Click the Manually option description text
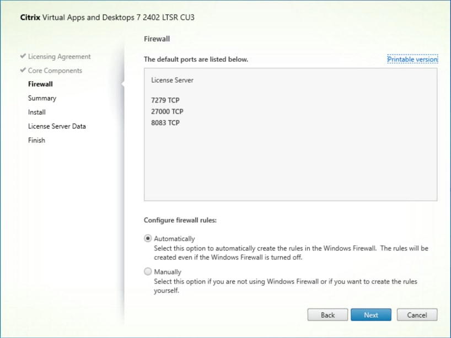 [286, 286]
